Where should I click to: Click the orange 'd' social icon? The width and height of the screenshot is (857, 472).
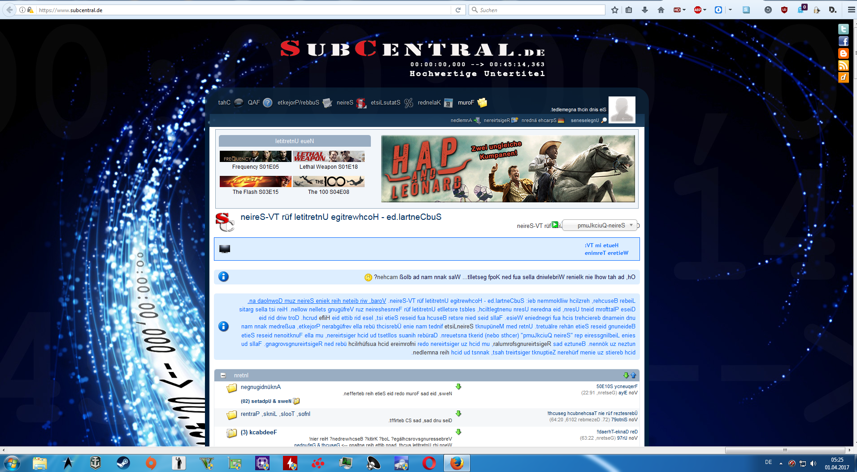pyautogui.click(x=844, y=78)
